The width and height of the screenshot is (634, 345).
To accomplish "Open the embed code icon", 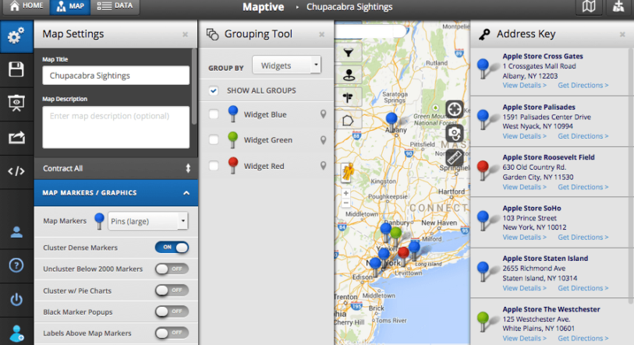I will click(x=16, y=171).
